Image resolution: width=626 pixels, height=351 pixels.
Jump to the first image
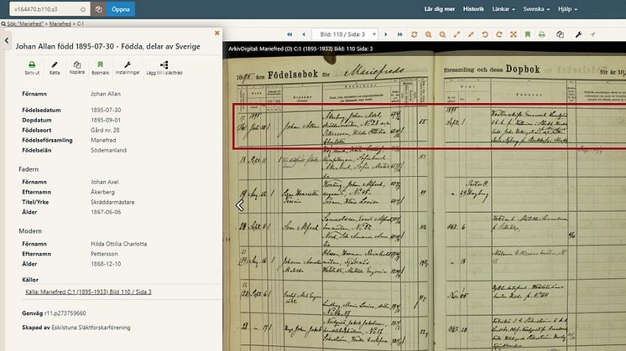[x=289, y=34]
